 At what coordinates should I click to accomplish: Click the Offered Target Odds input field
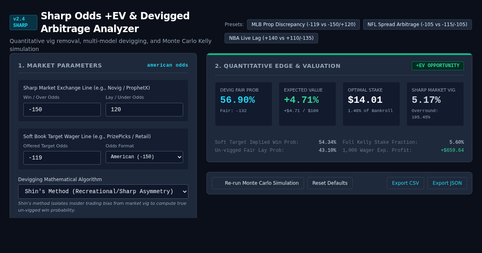pos(62,158)
